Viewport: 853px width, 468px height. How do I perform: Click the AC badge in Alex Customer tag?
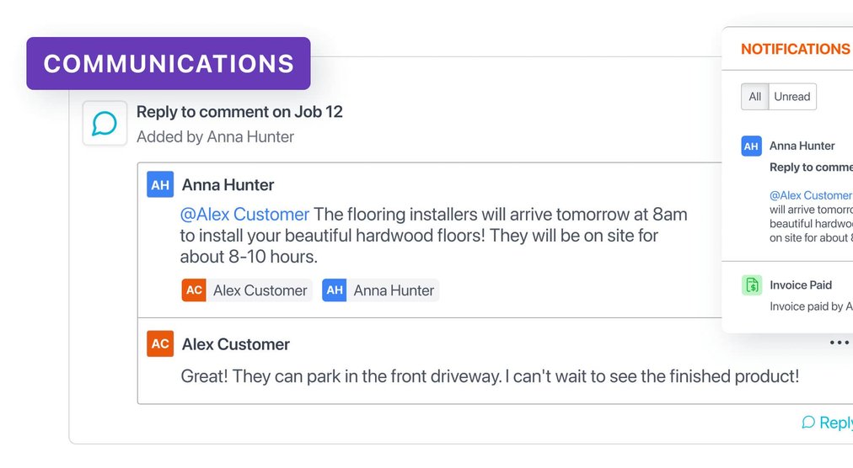pyautogui.click(x=194, y=290)
